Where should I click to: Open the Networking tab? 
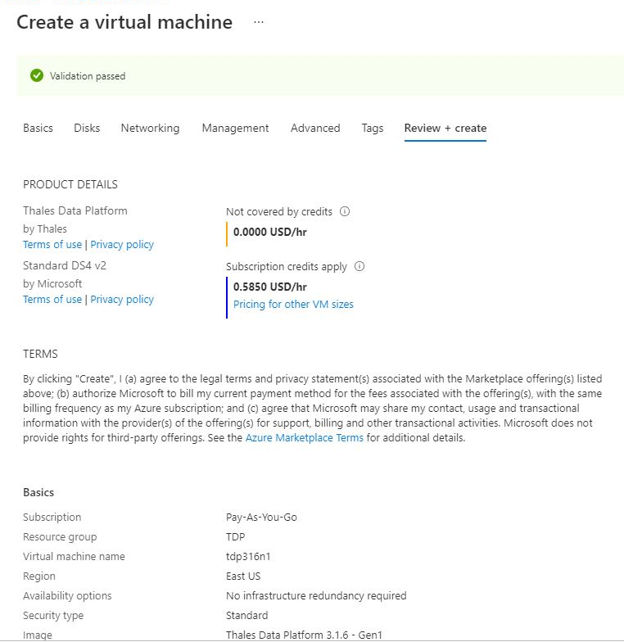coord(151,128)
